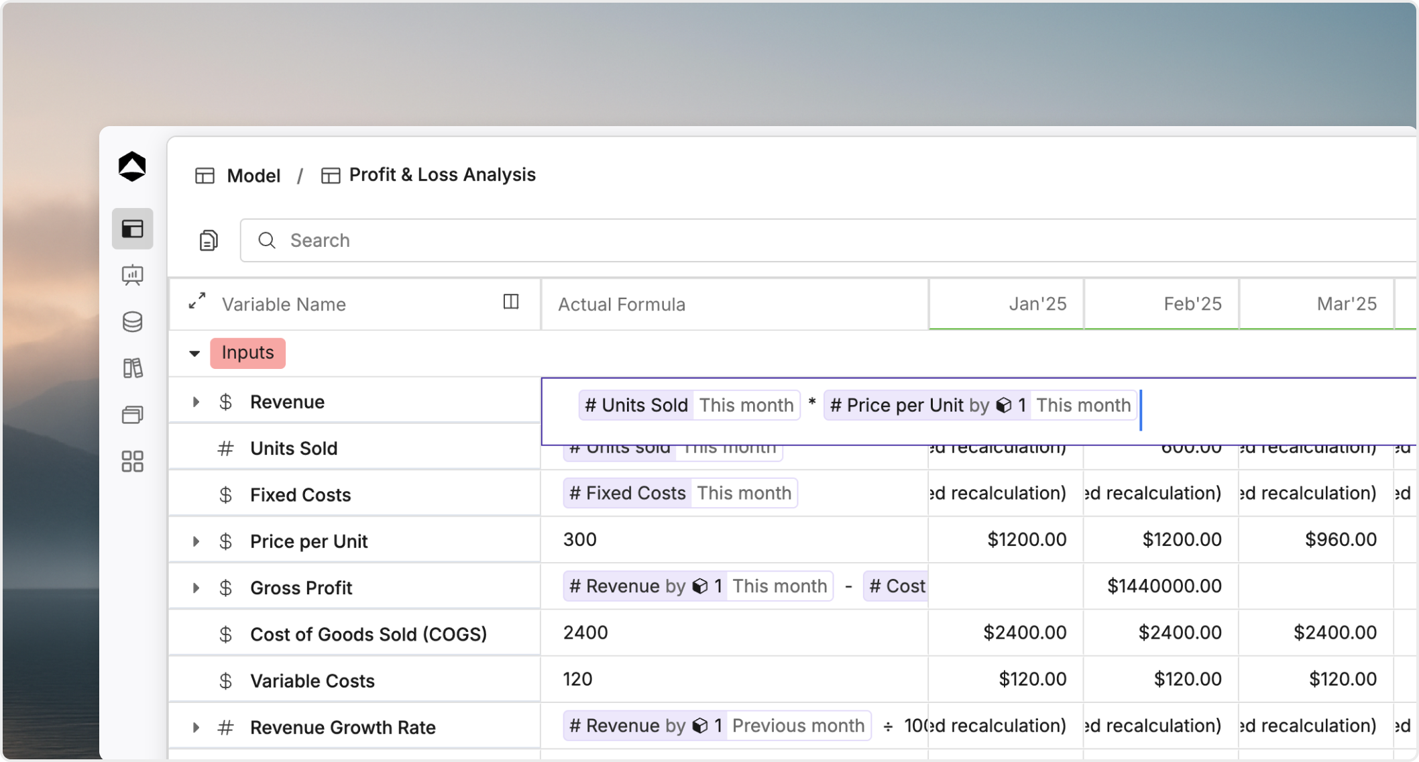Viewport: 1419px width, 762px height.
Task: Click the app logo in the sidebar
Action: (132, 166)
